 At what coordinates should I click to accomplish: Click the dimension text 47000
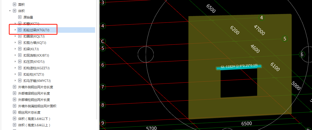pos(259,30)
